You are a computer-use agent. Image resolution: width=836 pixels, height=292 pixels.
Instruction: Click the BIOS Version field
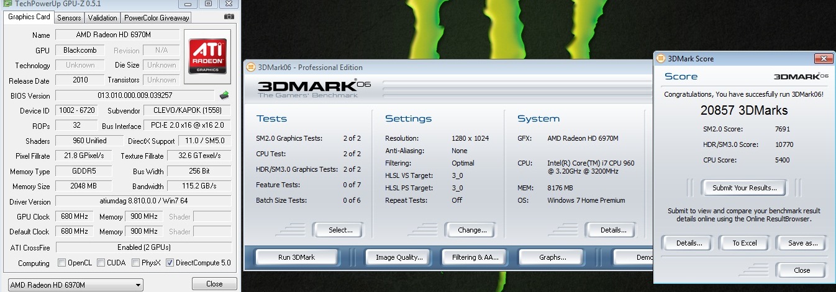click(x=135, y=95)
